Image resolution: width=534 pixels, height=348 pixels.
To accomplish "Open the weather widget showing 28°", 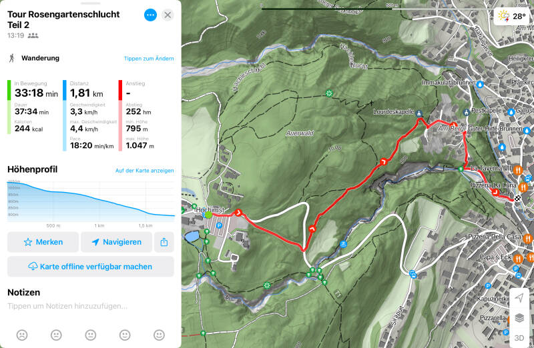I will pos(512,16).
